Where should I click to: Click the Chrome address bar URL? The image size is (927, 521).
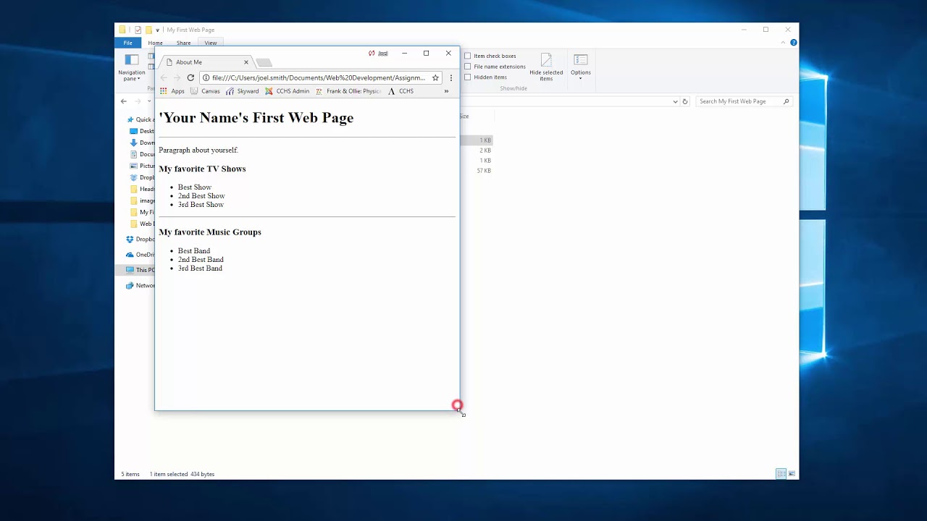click(x=319, y=77)
